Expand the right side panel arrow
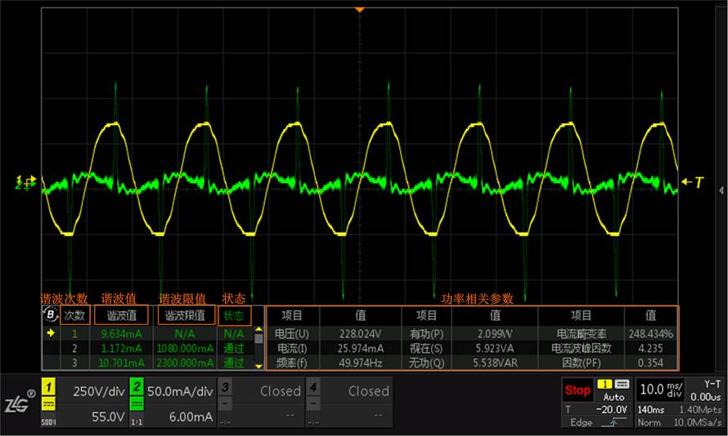The width and height of the screenshot is (728, 436). click(721, 190)
